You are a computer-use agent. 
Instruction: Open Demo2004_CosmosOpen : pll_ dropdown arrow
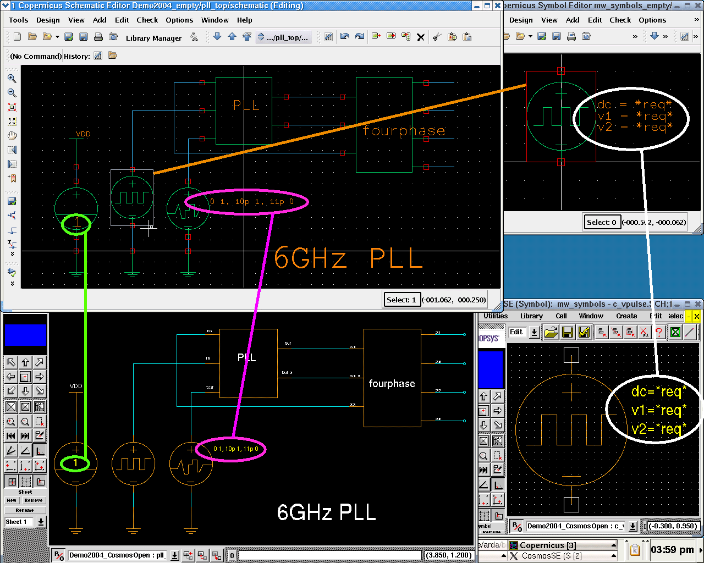(174, 555)
